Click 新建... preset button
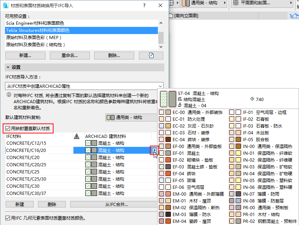The height and width of the screenshot is (225, 299). pos(25,56)
